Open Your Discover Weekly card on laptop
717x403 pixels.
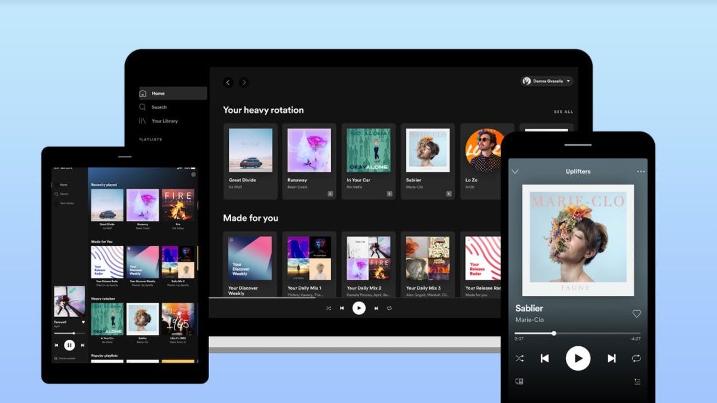[250, 264]
